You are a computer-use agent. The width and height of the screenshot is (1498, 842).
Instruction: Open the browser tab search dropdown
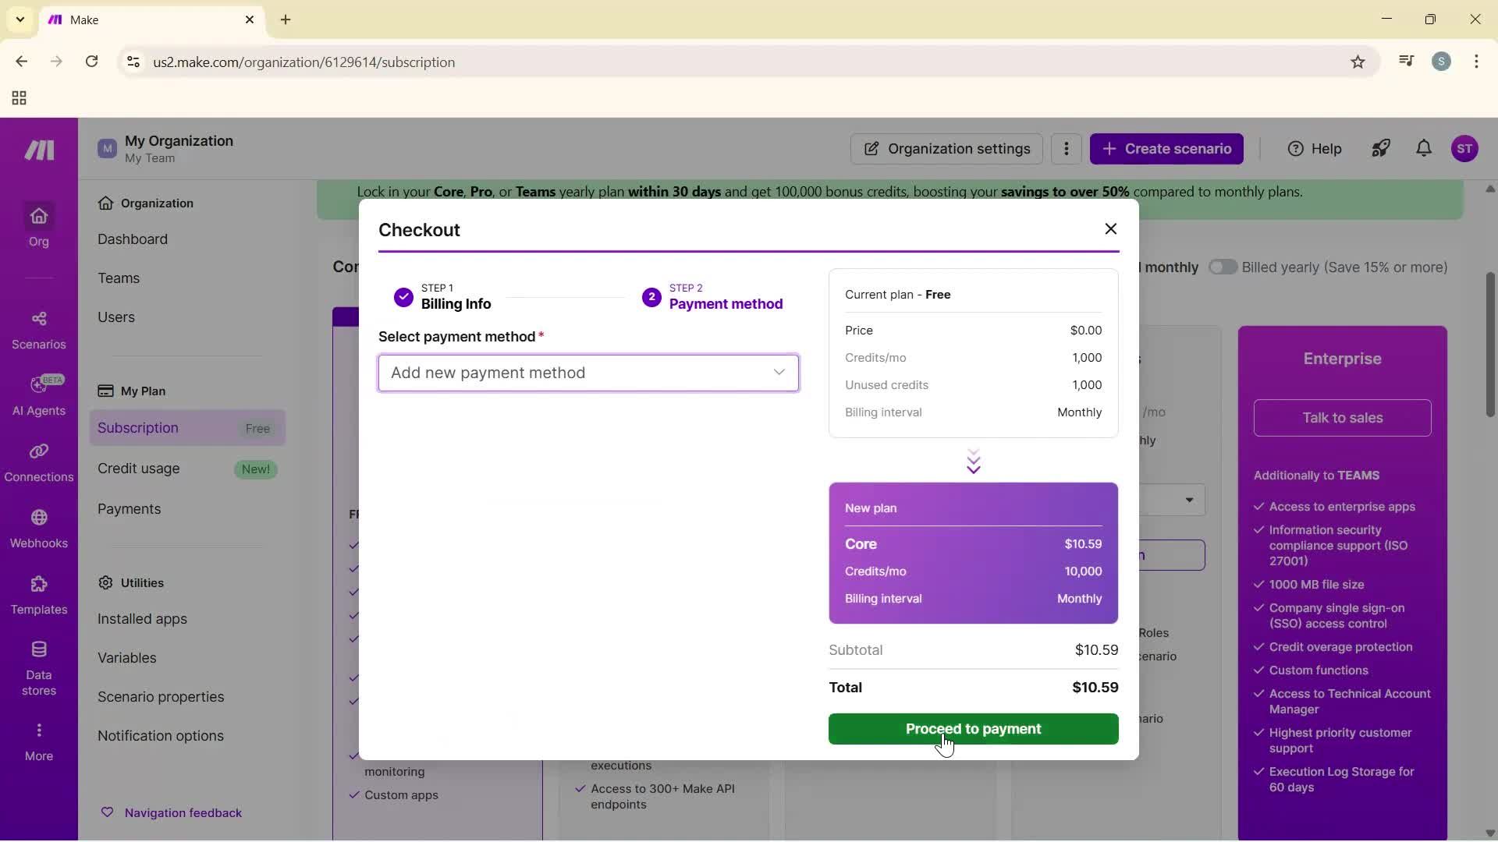click(20, 19)
